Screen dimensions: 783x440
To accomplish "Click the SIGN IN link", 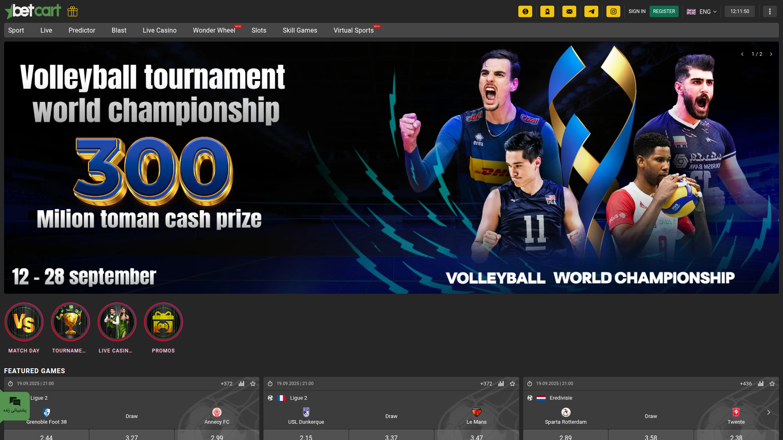I will (x=637, y=11).
